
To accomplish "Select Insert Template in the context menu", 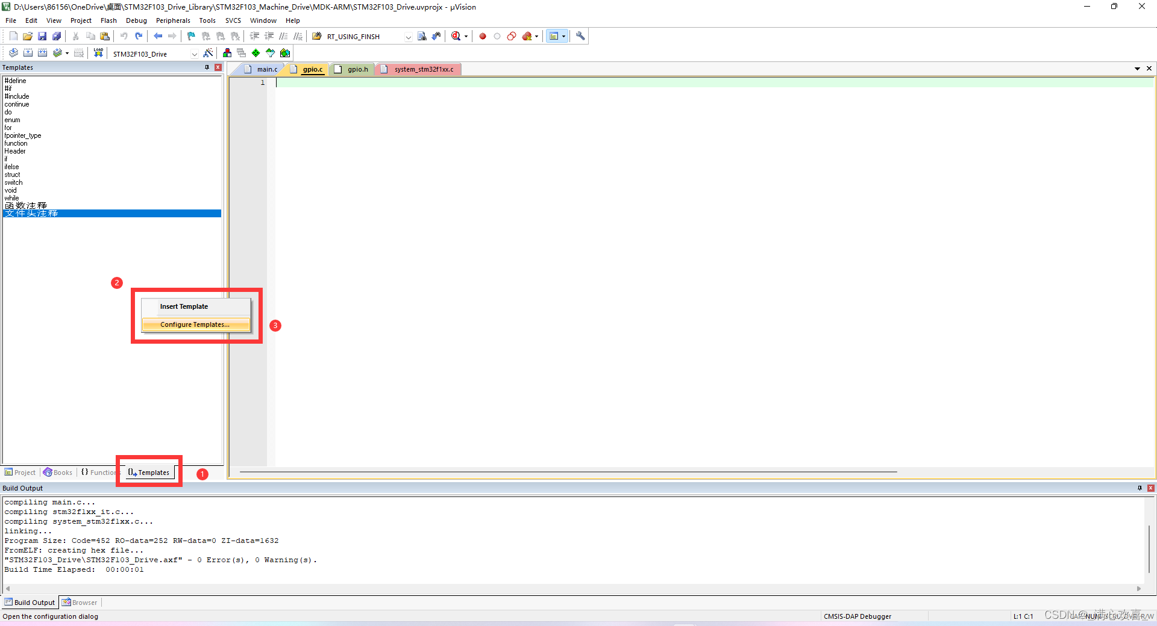I will [x=196, y=306].
